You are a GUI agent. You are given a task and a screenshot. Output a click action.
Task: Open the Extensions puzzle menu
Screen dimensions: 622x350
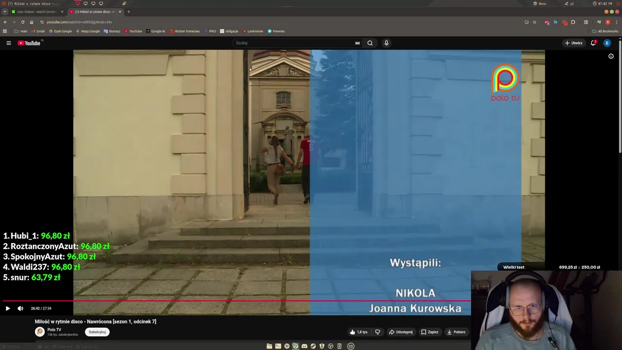[573, 22]
